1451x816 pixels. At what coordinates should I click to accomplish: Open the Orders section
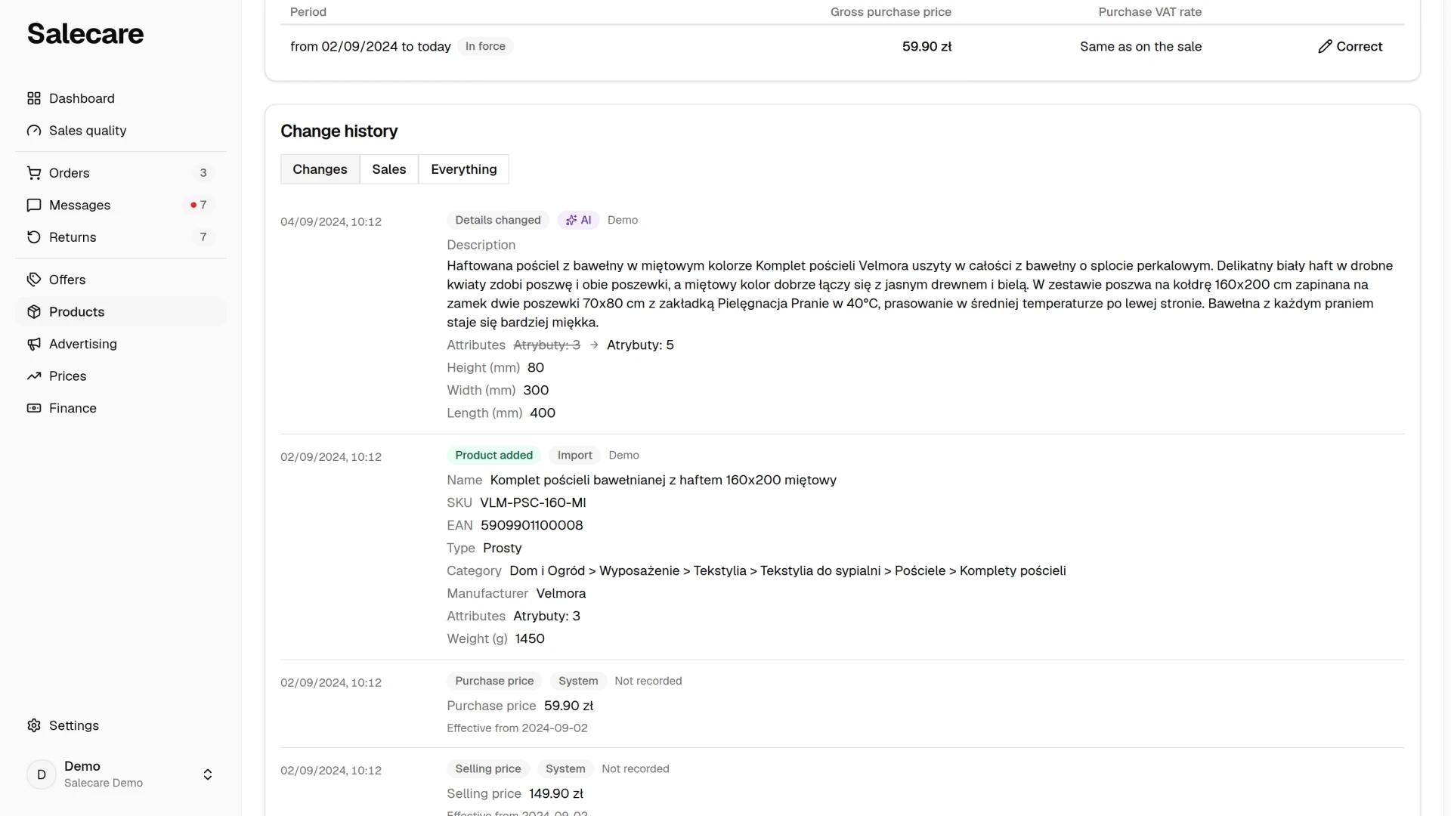[121, 173]
